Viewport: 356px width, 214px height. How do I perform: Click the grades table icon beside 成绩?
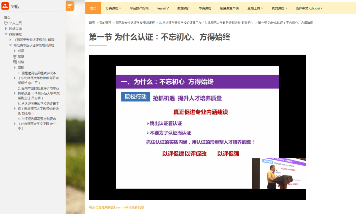(15, 62)
